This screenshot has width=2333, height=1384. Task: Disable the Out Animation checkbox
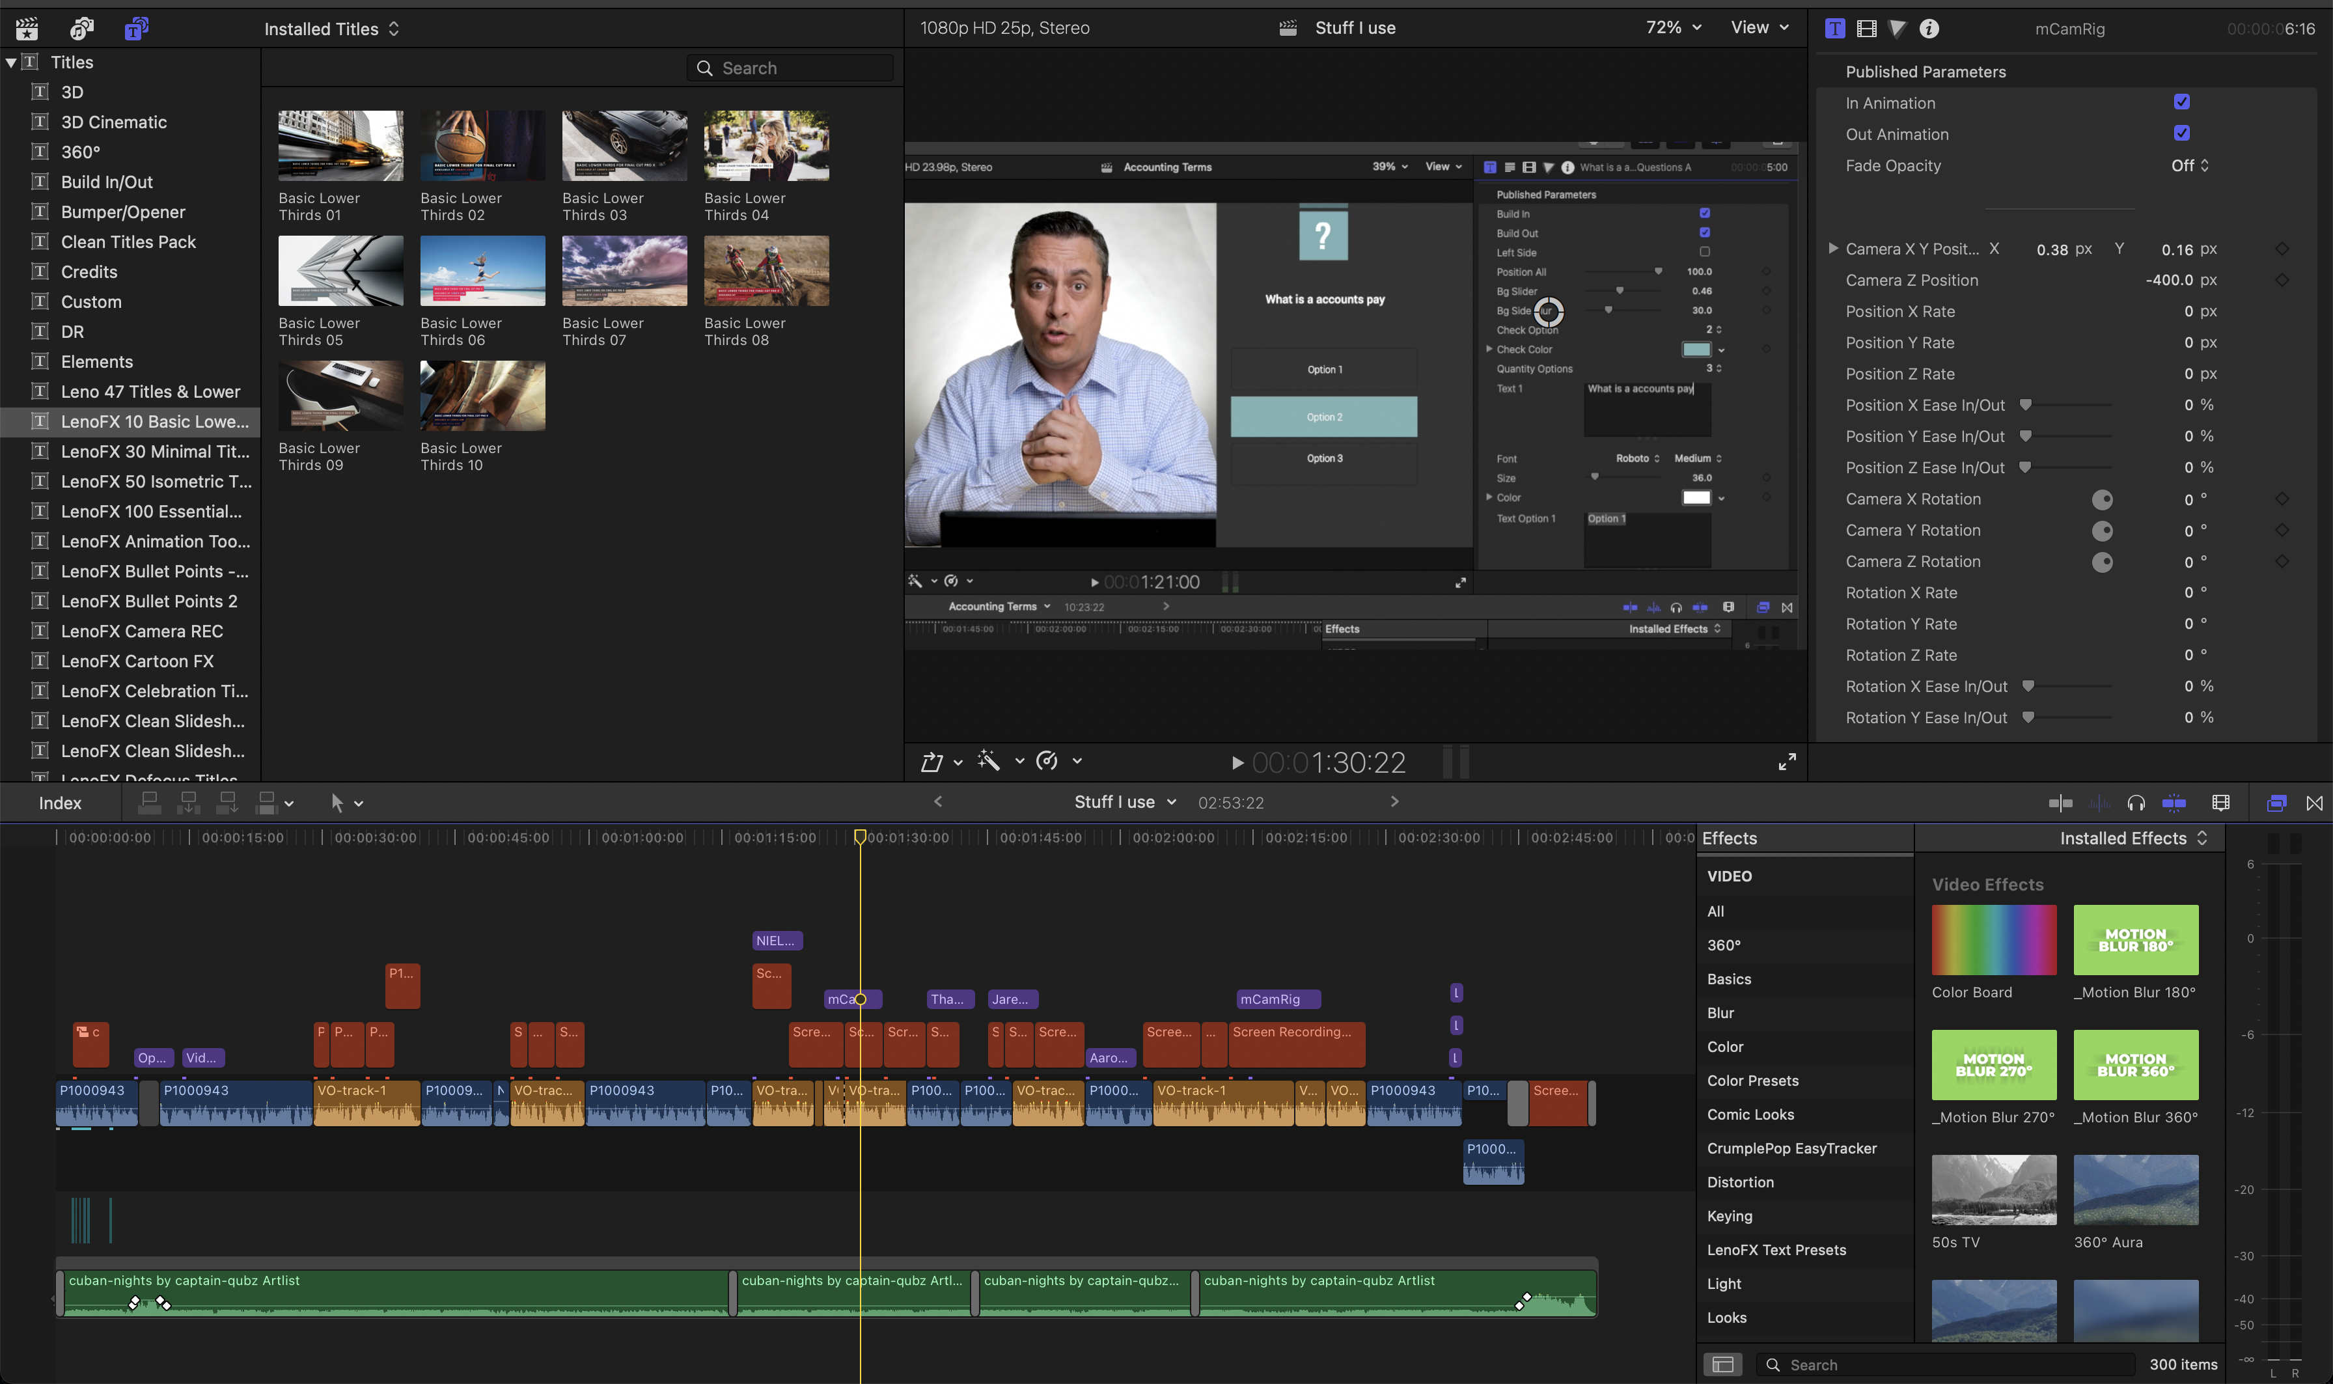(2182, 132)
